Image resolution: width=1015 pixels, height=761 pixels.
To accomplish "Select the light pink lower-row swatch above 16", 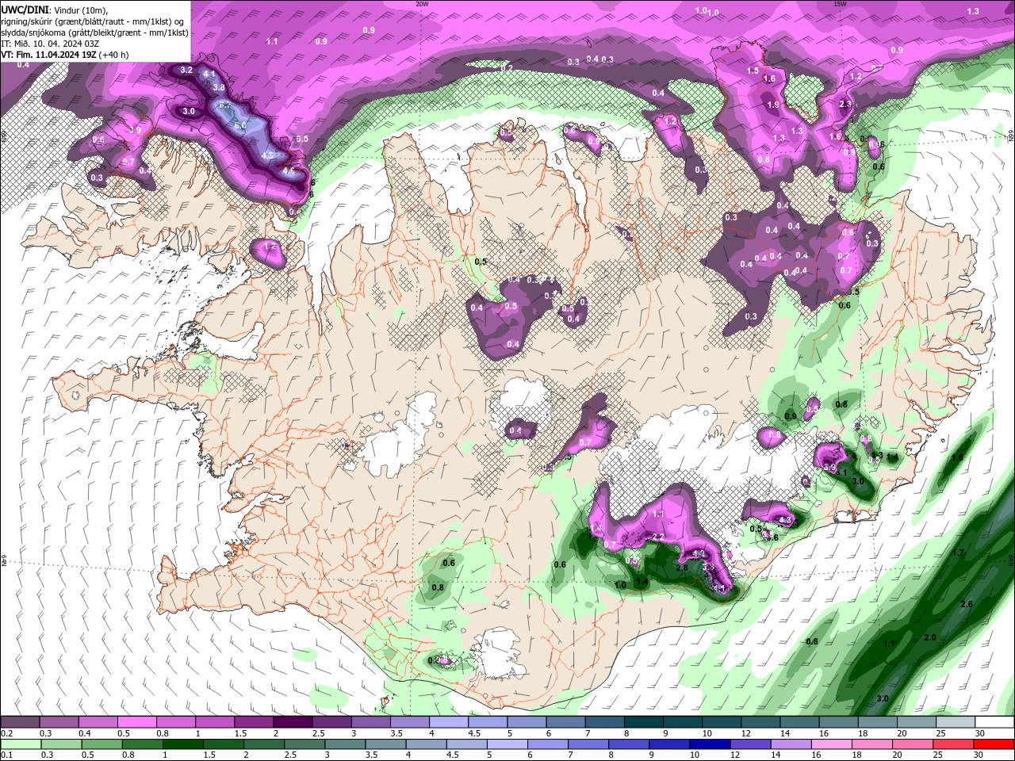I will click(x=833, y=744).
